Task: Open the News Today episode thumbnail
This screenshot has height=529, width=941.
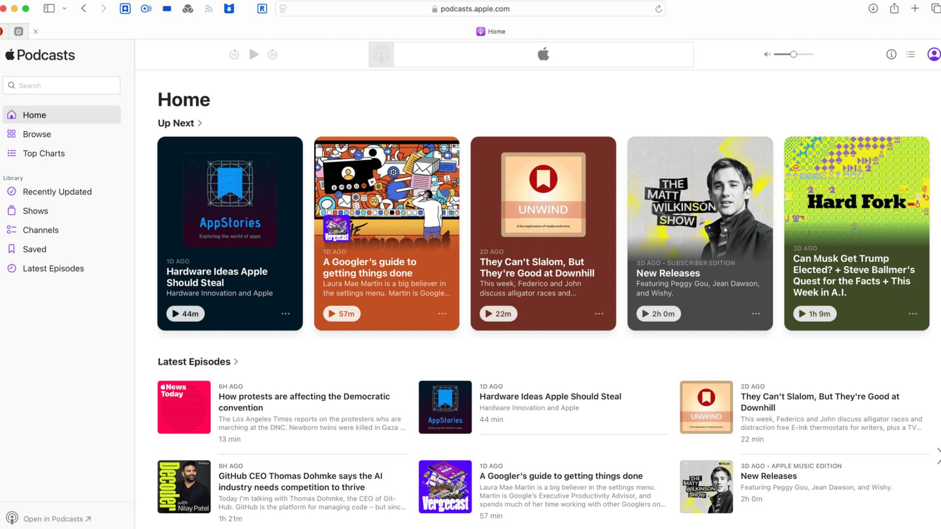Action: coord(184,407)
